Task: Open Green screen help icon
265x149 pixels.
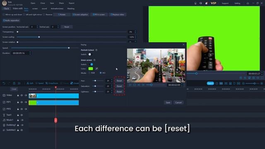Action: pyautogui.click(x=94, y=60)
